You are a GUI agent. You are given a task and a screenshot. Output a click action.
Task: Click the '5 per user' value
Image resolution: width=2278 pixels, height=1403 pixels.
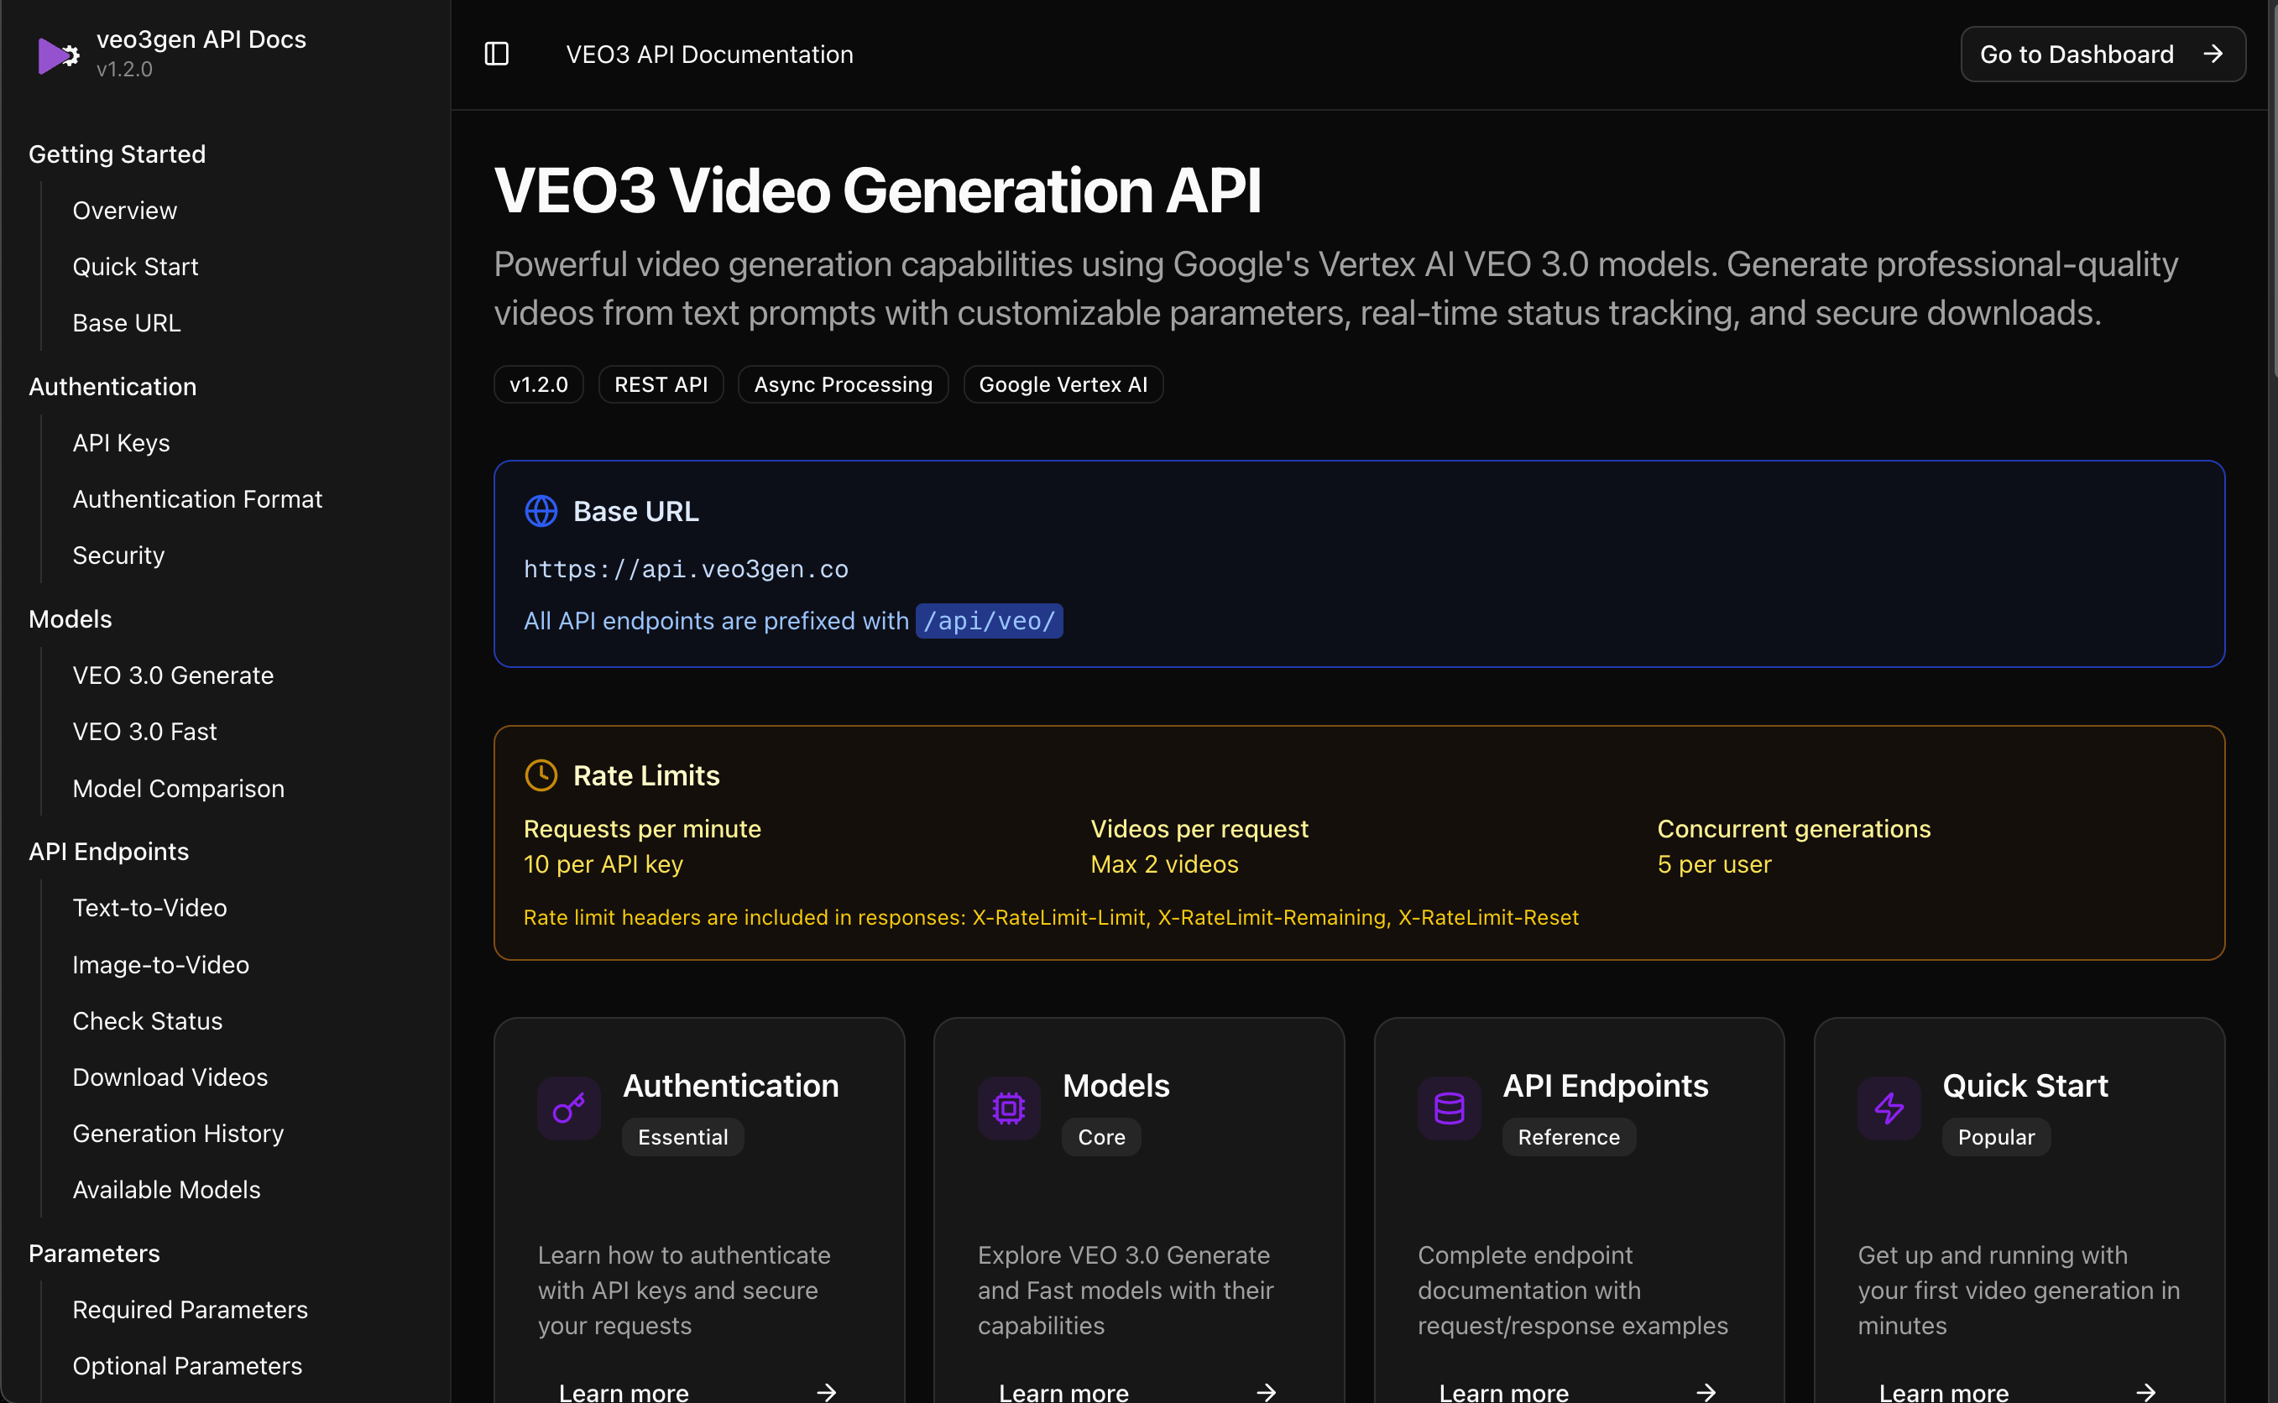(1714, 864)
